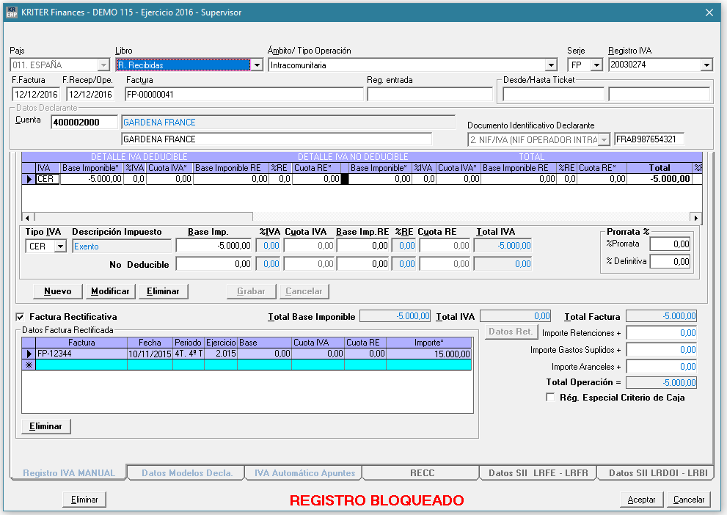Click the Cancelar button beside Grabar
727x515 pixels.
tap(304, 291)
